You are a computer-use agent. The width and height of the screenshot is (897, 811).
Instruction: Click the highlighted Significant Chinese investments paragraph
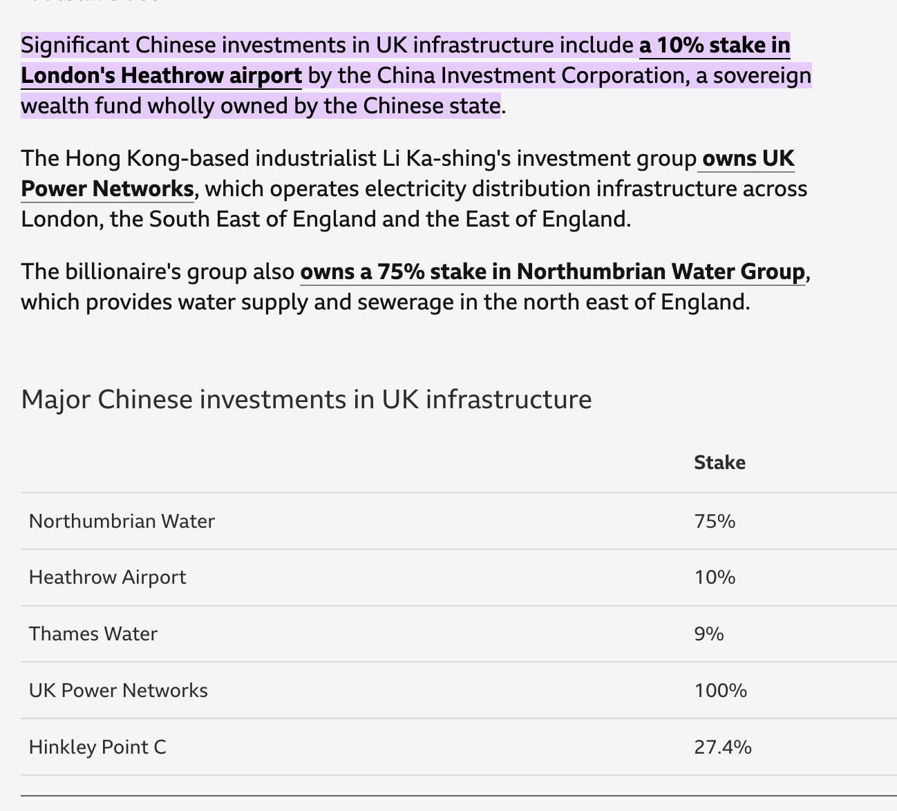(x=416, y=75)
